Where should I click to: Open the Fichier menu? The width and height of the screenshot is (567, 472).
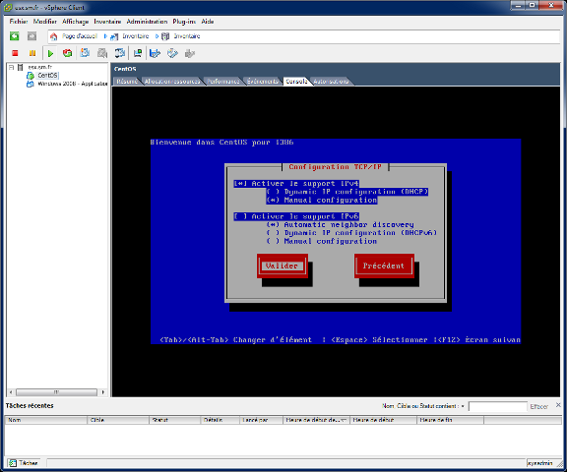19,22
